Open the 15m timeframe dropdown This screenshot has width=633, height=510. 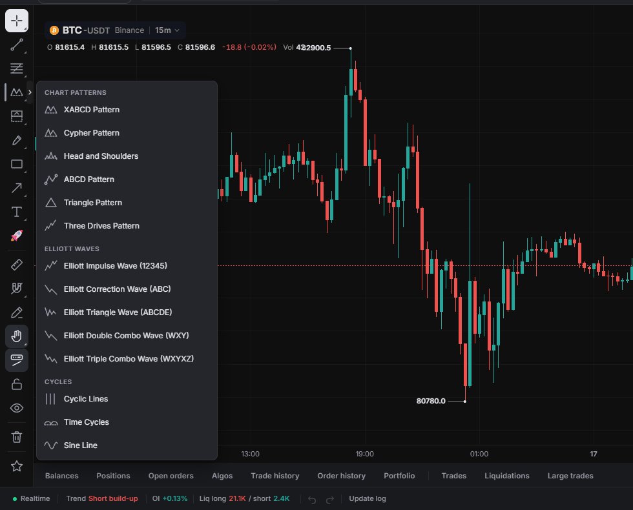coord(167,30)
